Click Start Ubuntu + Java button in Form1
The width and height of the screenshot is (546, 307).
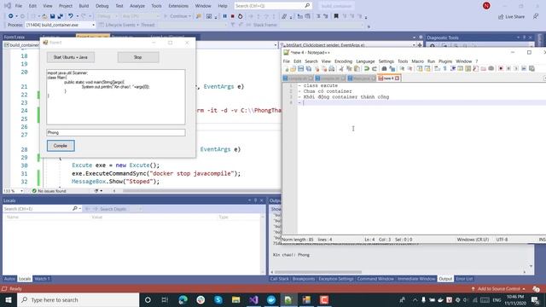pos(71,57)
